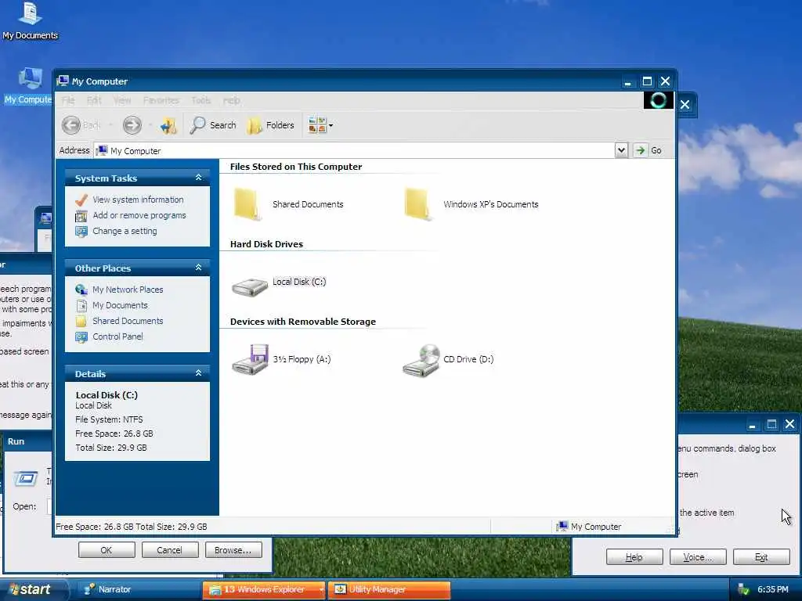Click the My Computer title bar icon
The height and width of the screenshot is (601, 802).
63,81
